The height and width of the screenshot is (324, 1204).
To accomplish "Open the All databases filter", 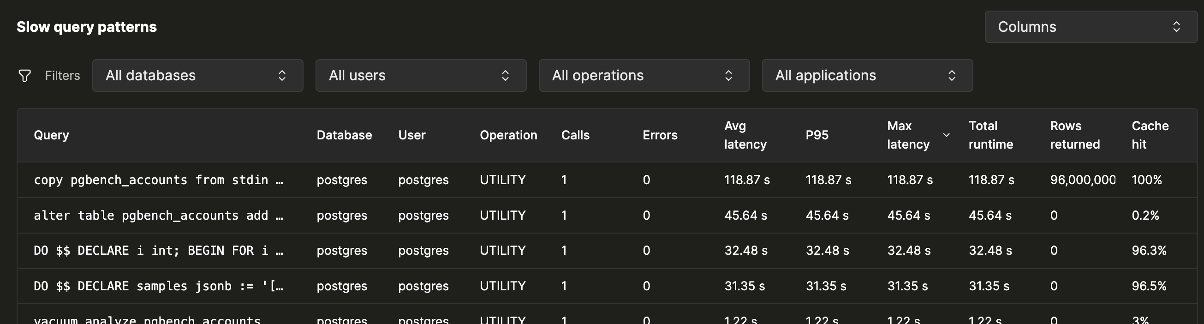I will coord(198,76).
